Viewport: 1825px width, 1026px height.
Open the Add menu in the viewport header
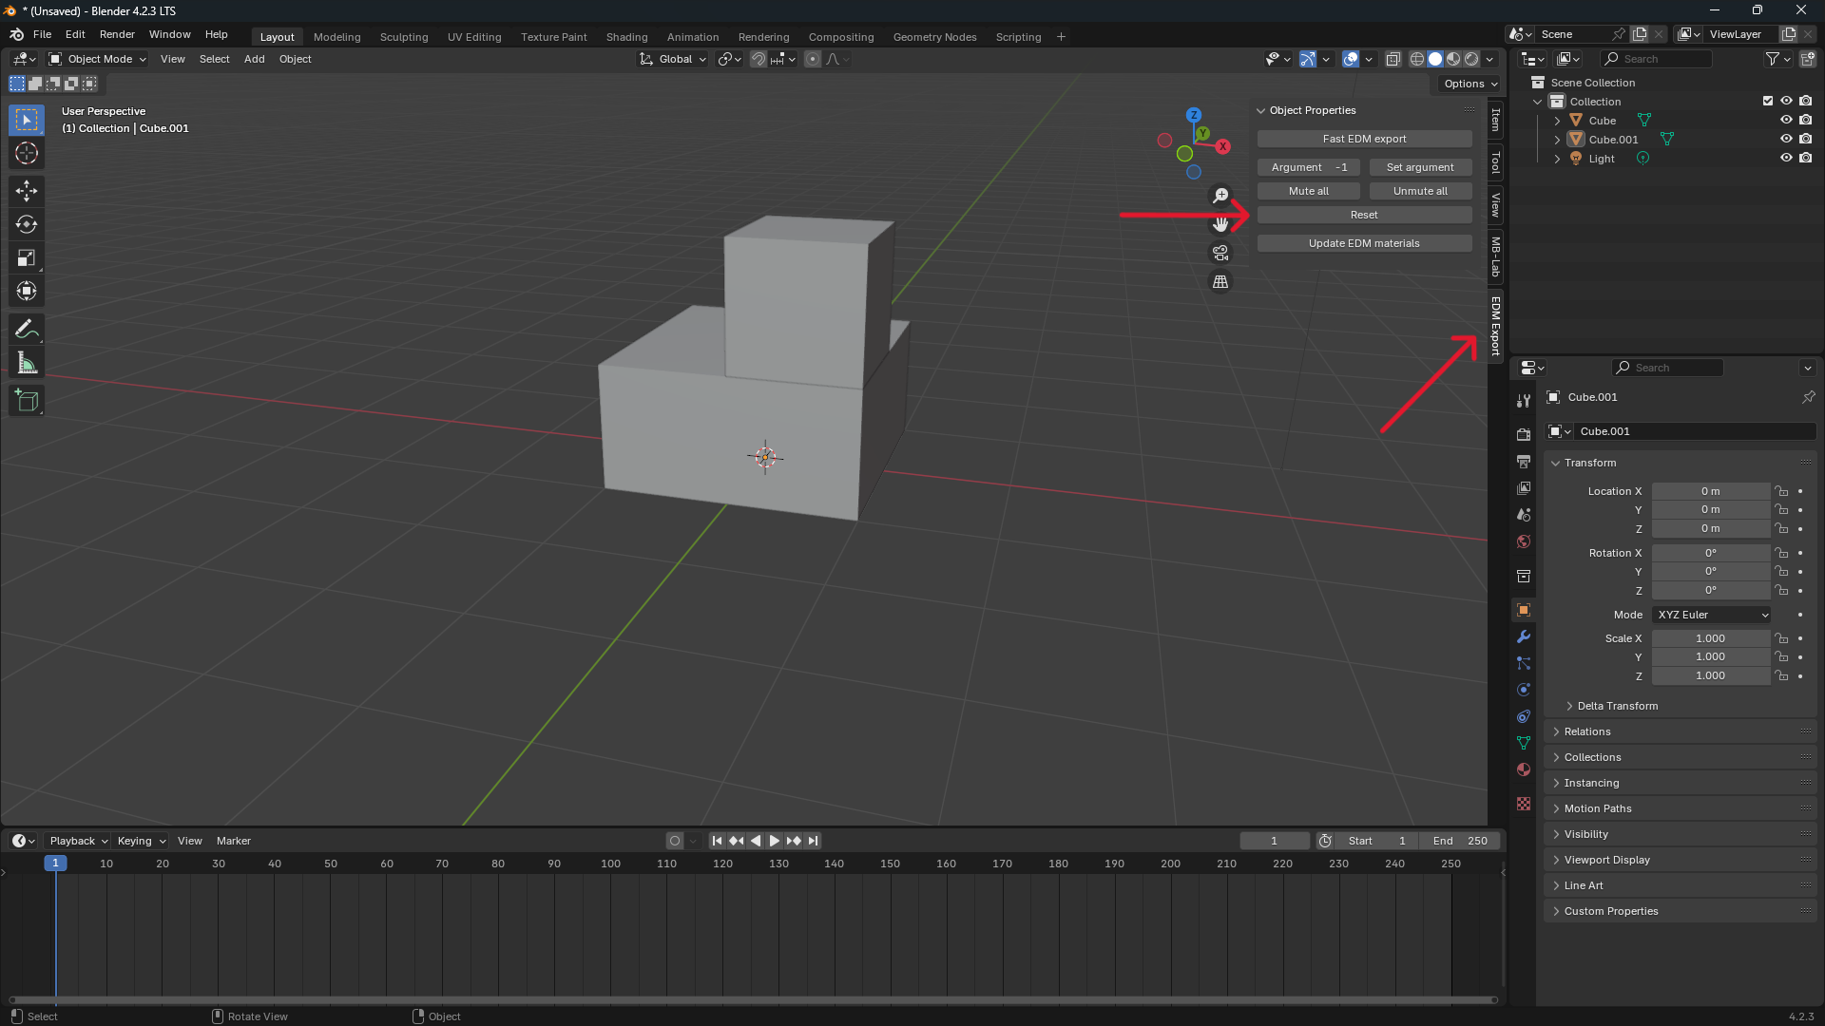254,59
